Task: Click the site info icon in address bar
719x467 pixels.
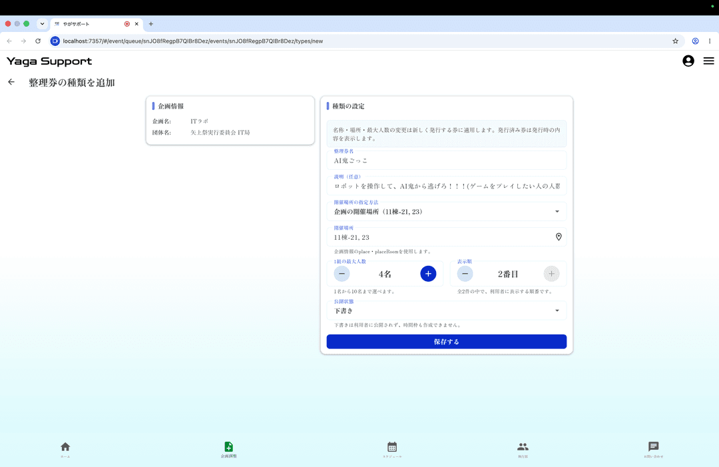Action: [x=55, y=41]
